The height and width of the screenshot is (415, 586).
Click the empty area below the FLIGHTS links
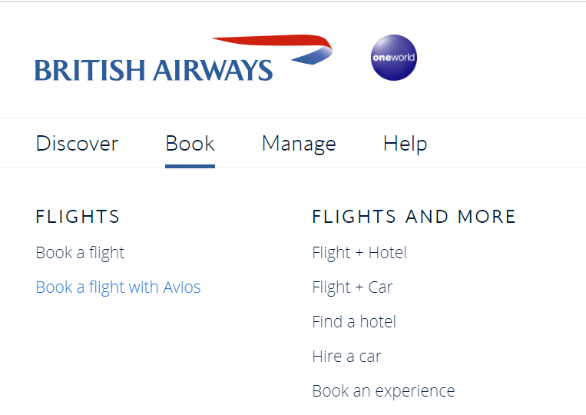point(115,354)
